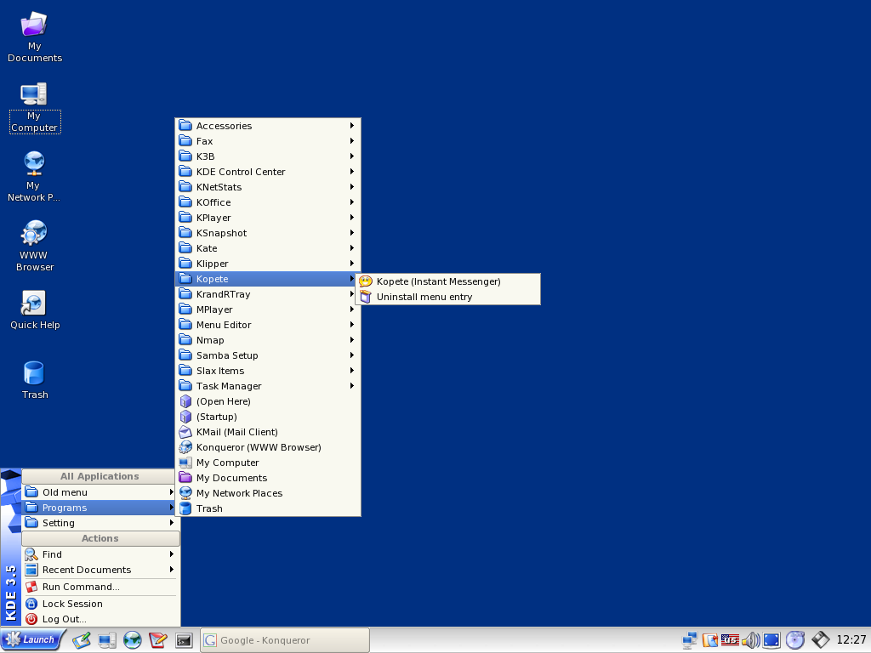
Task: Click the US keyboard layout flag
Action: [730, 640]
